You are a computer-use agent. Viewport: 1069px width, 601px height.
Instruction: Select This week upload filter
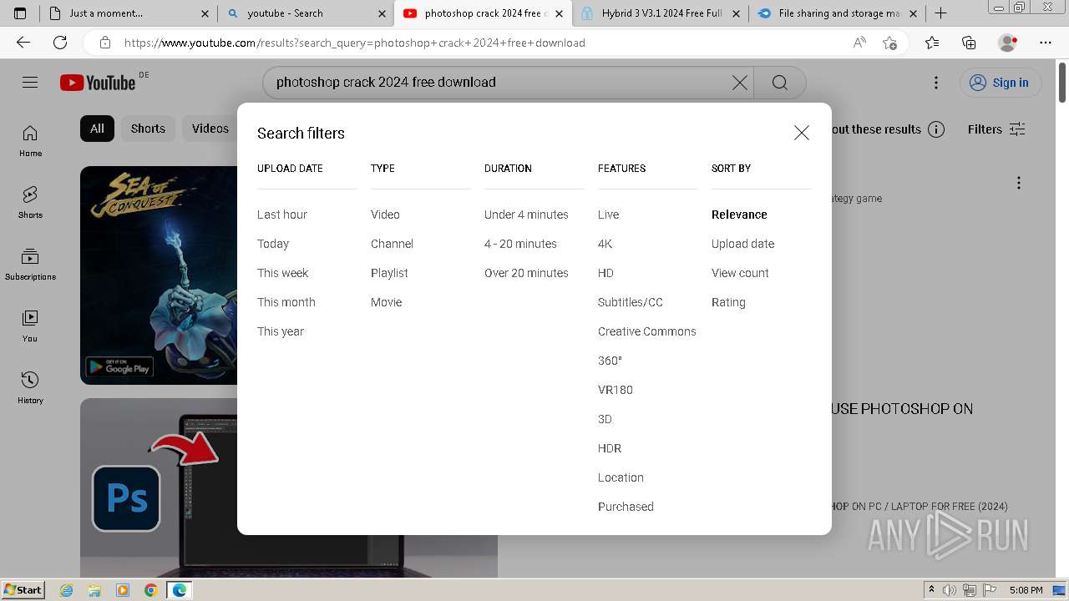tap(283, 273)
